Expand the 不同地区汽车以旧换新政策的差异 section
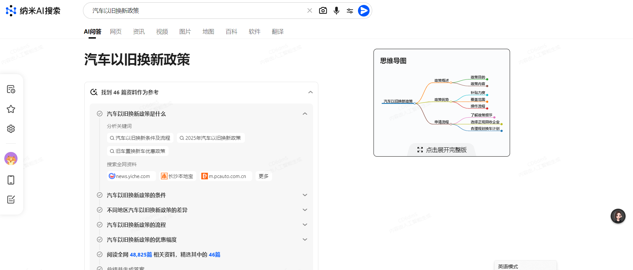 [305, 210]
